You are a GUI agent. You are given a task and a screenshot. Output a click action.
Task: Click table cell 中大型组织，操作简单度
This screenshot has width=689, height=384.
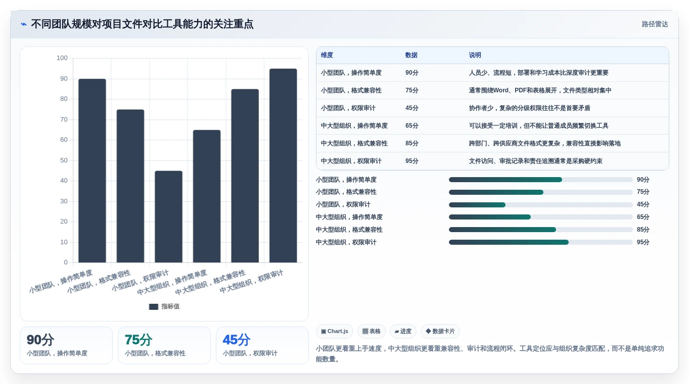pyautogui.click(x=354, y=126)
